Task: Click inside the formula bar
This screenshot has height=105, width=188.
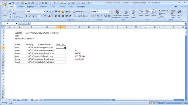Action: (107, 23)
